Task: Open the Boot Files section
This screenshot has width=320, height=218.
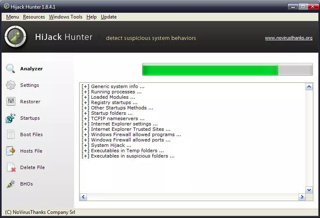Action: click(31, 135)
